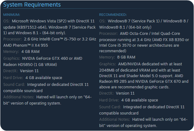The image size is (194, 131).
Task: Click the 4 GB RAM memory text
Action: pyautogui.click(x=31, y=51)
